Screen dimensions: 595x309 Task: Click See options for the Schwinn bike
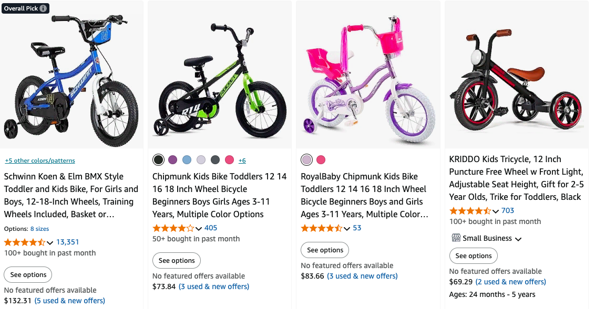click(x=28, y=275)
